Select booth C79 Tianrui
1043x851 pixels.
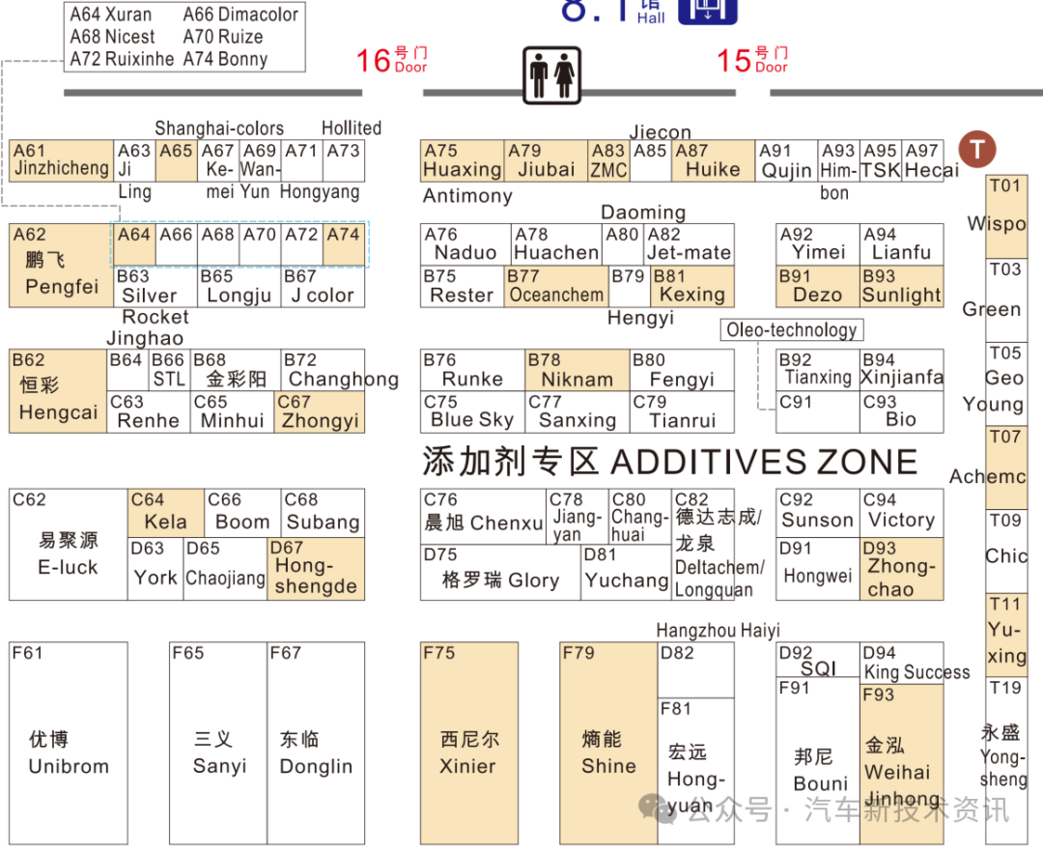coord(682,411)
